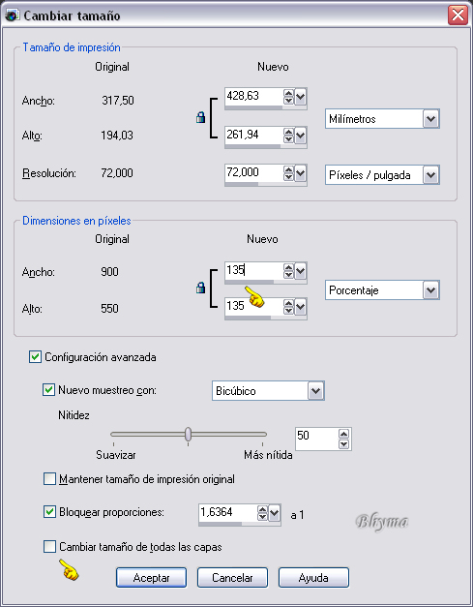Decrease the Bloquear proporciones ratio spinner
This screenshot has height=607, width=473.
tap(262, 517)
